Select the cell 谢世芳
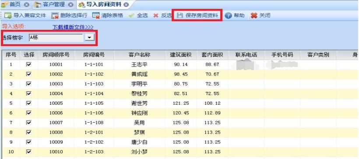Viewport: 359px width, 159px height. click(x=139, y=103)
